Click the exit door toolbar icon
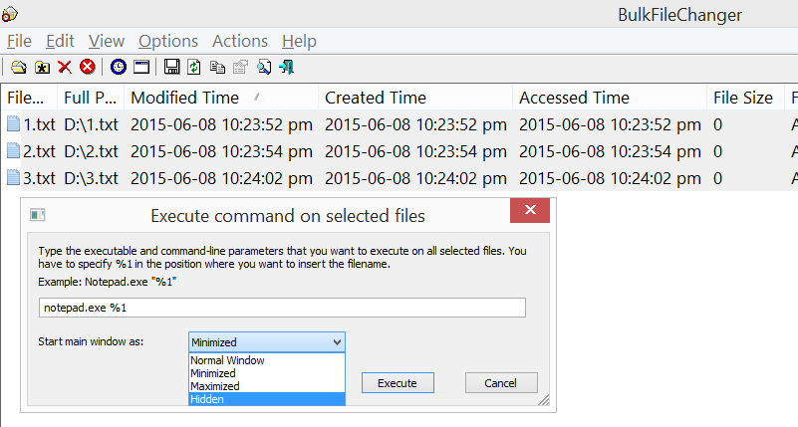The height and width of the screenshot is (427, 798). point(287,68)
